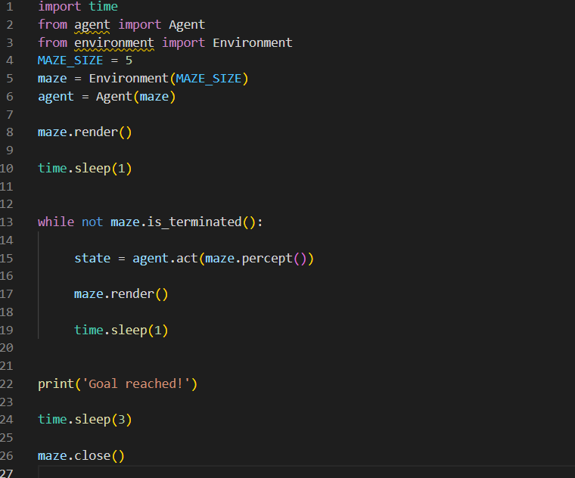Click 'time.sleep(3)' on line 24

click(85, 420)
